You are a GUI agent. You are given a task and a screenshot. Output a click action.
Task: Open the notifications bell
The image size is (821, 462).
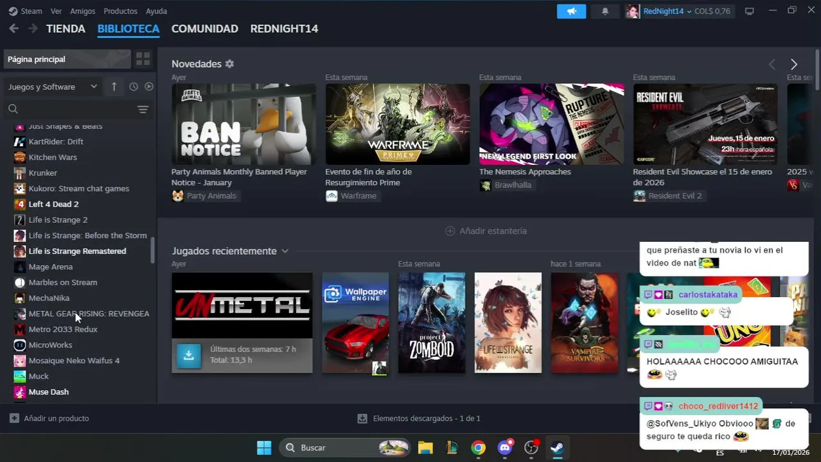[x=605, y=11]
